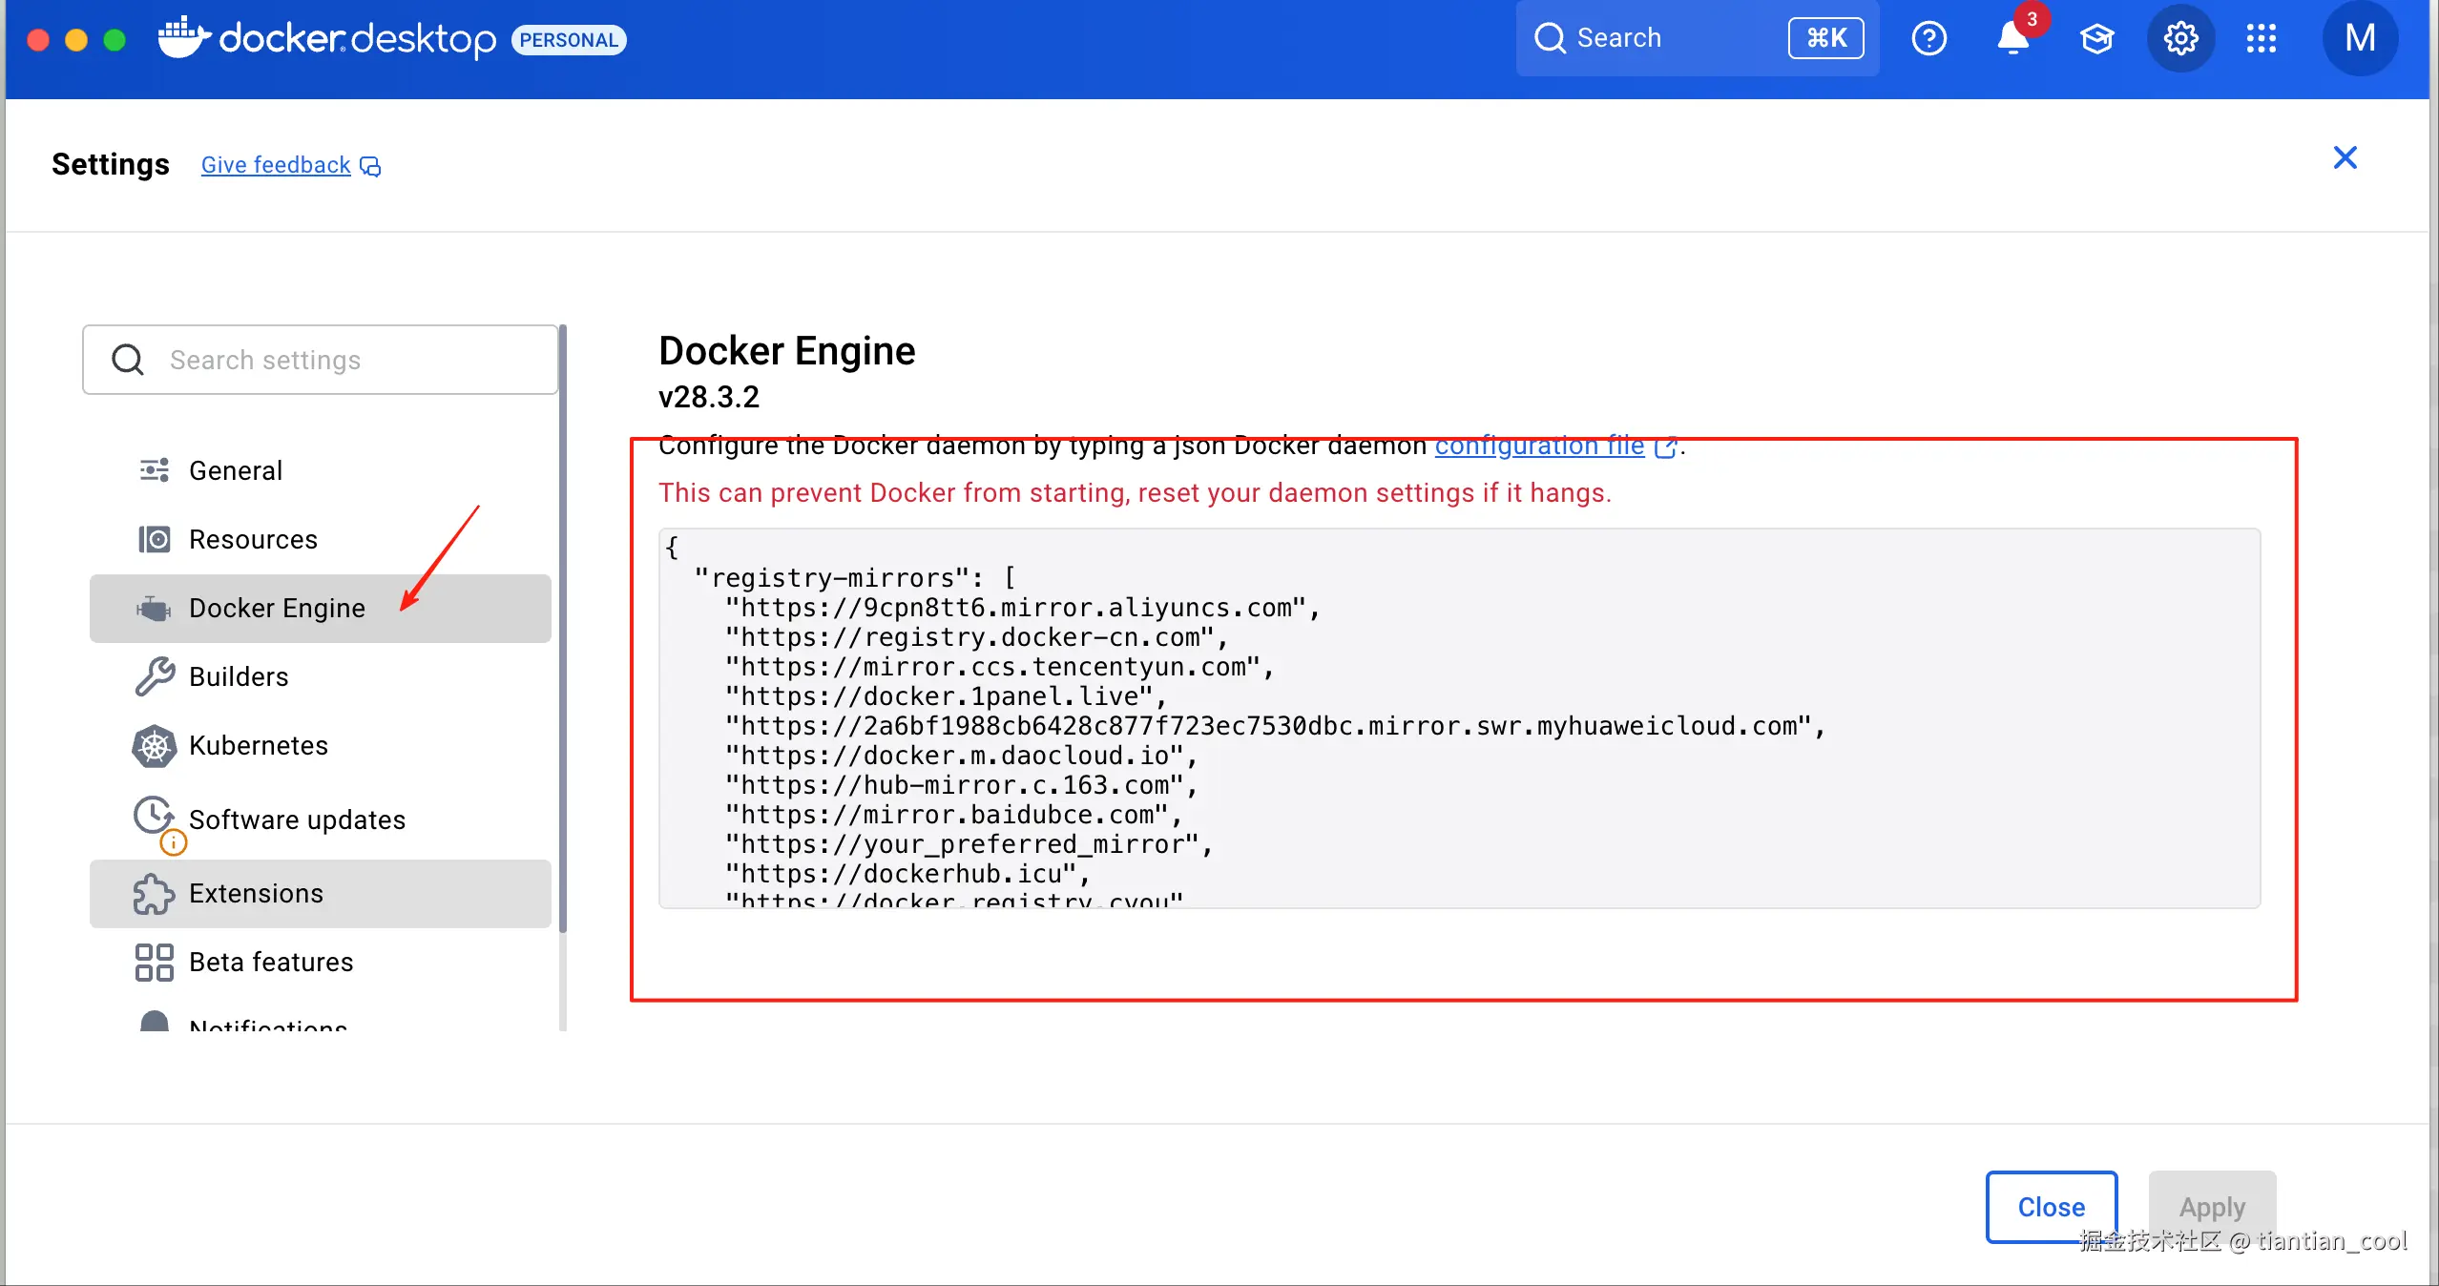Open the Software updates section
Viewport: 2439px width, 1286px height.
(297, 820)
